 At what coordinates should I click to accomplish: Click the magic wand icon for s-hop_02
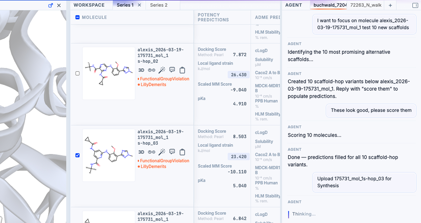click(162, 70)
